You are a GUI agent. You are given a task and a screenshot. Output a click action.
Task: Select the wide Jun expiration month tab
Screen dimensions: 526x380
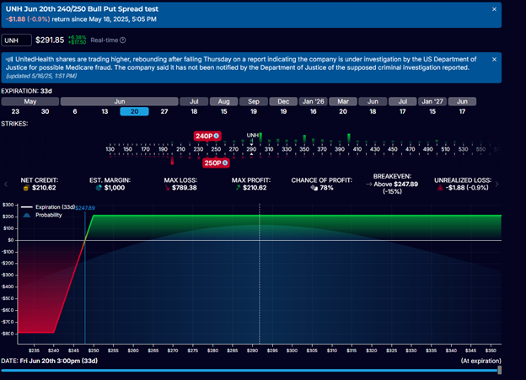click(x=120, y=102)
